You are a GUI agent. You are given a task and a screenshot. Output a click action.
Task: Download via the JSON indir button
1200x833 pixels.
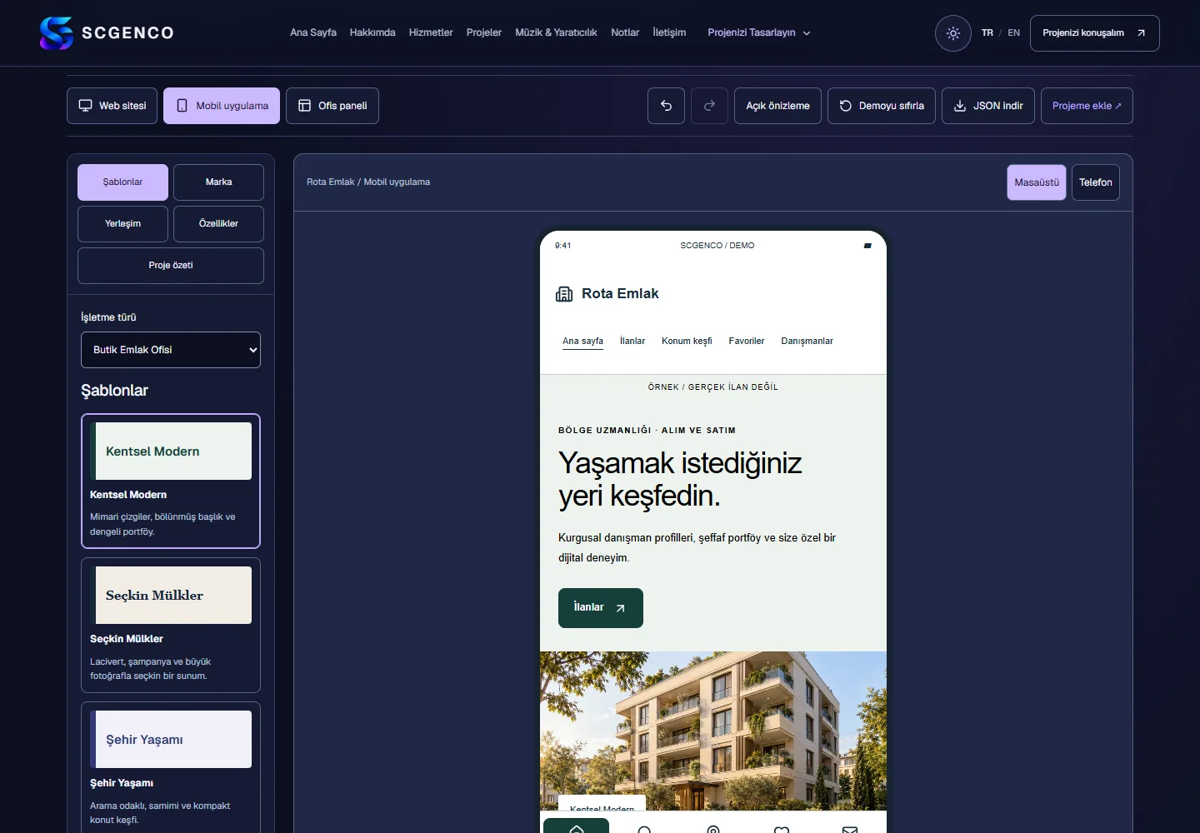pos(988,106)
